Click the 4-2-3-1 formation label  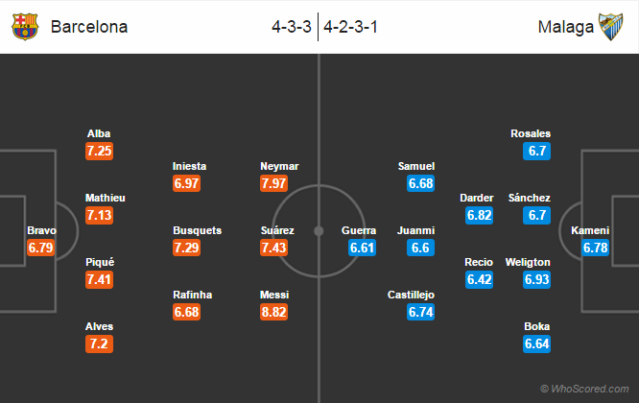pyautogui.click(x=350, y=27)
